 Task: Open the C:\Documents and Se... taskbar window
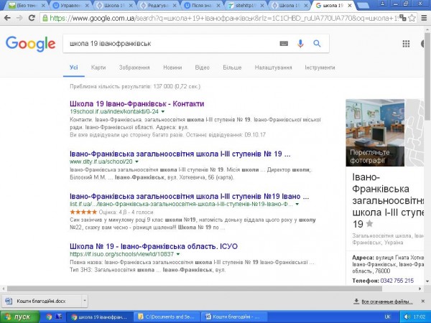coord(167,317)
